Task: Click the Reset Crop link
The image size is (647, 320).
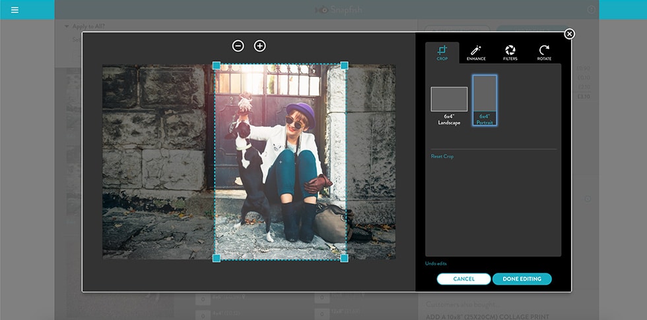Action: click(x=442, y=157)
